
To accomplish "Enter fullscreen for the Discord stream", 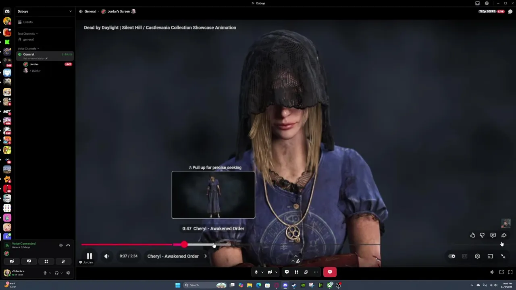I will 510,272.
